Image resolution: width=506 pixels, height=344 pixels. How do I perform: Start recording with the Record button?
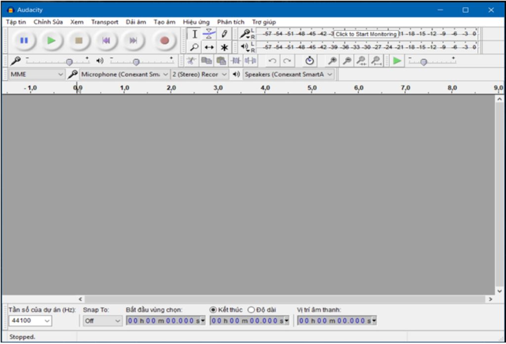tap(165, 41)
